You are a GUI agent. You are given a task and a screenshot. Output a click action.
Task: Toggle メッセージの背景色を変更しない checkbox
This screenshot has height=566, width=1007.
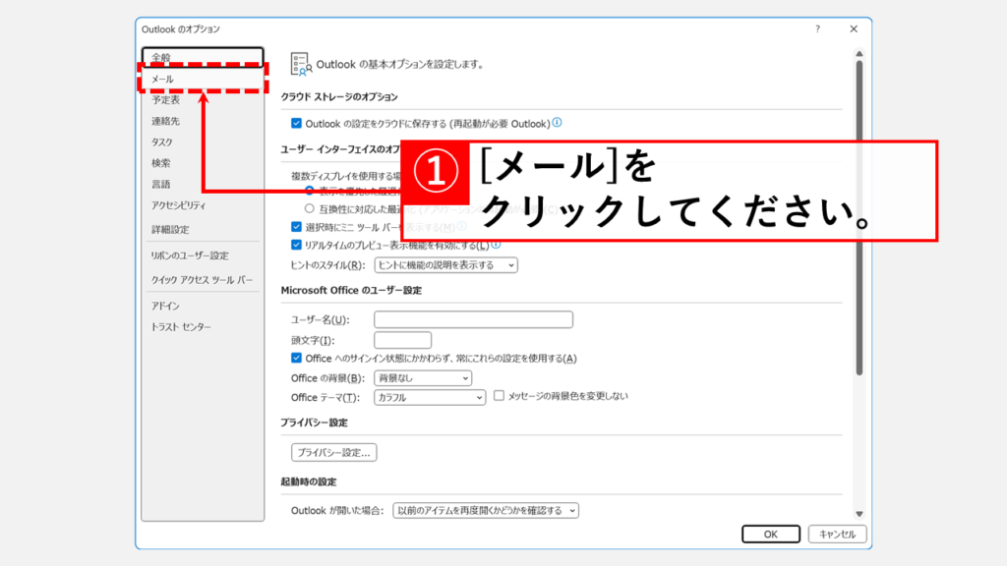point(499,396)
